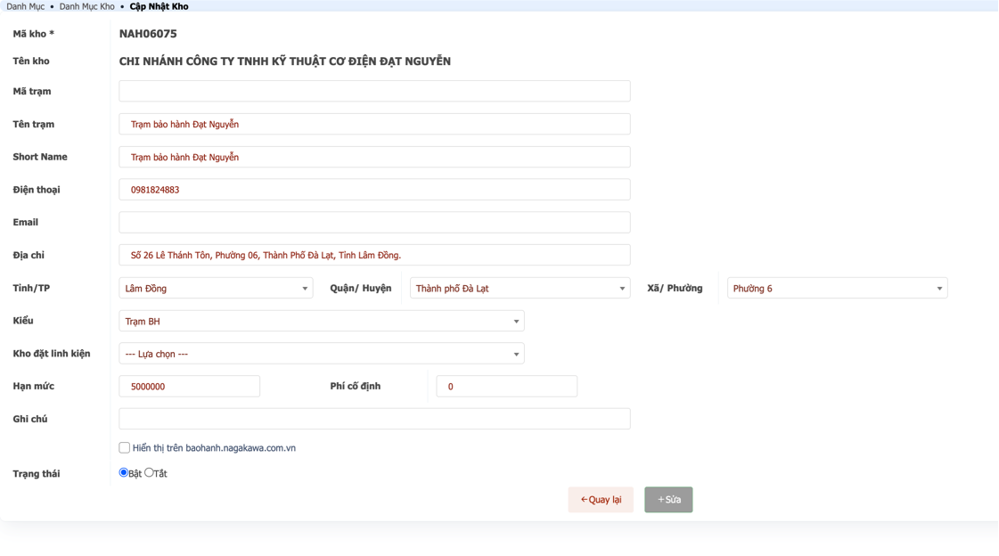Go to the Danh Mục Kho breadcrumb
Screen dimensions: 999x556
point(86,6)
